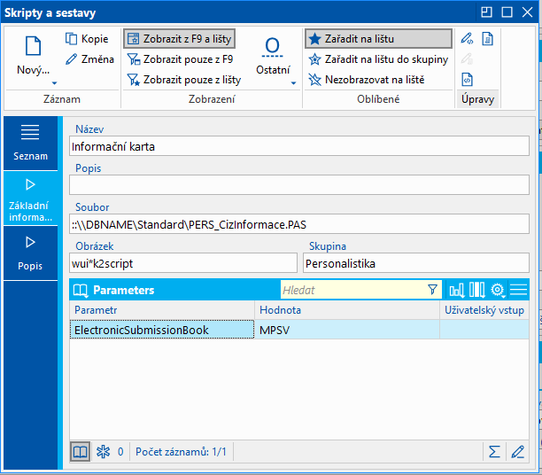Click Nezobrazovat na liště
The height and width of the screenshot is (475, 542).
point(367,80)
